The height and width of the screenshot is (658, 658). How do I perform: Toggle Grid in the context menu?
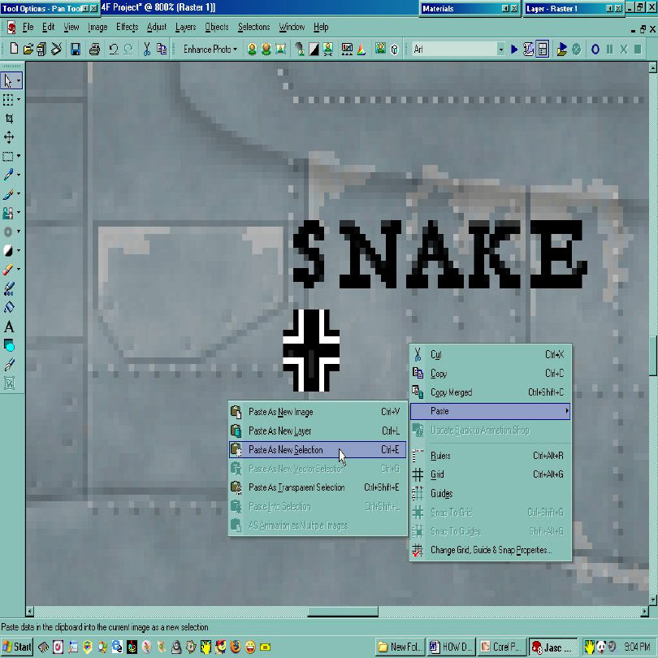pyautogui.click(x=490, y=474)
